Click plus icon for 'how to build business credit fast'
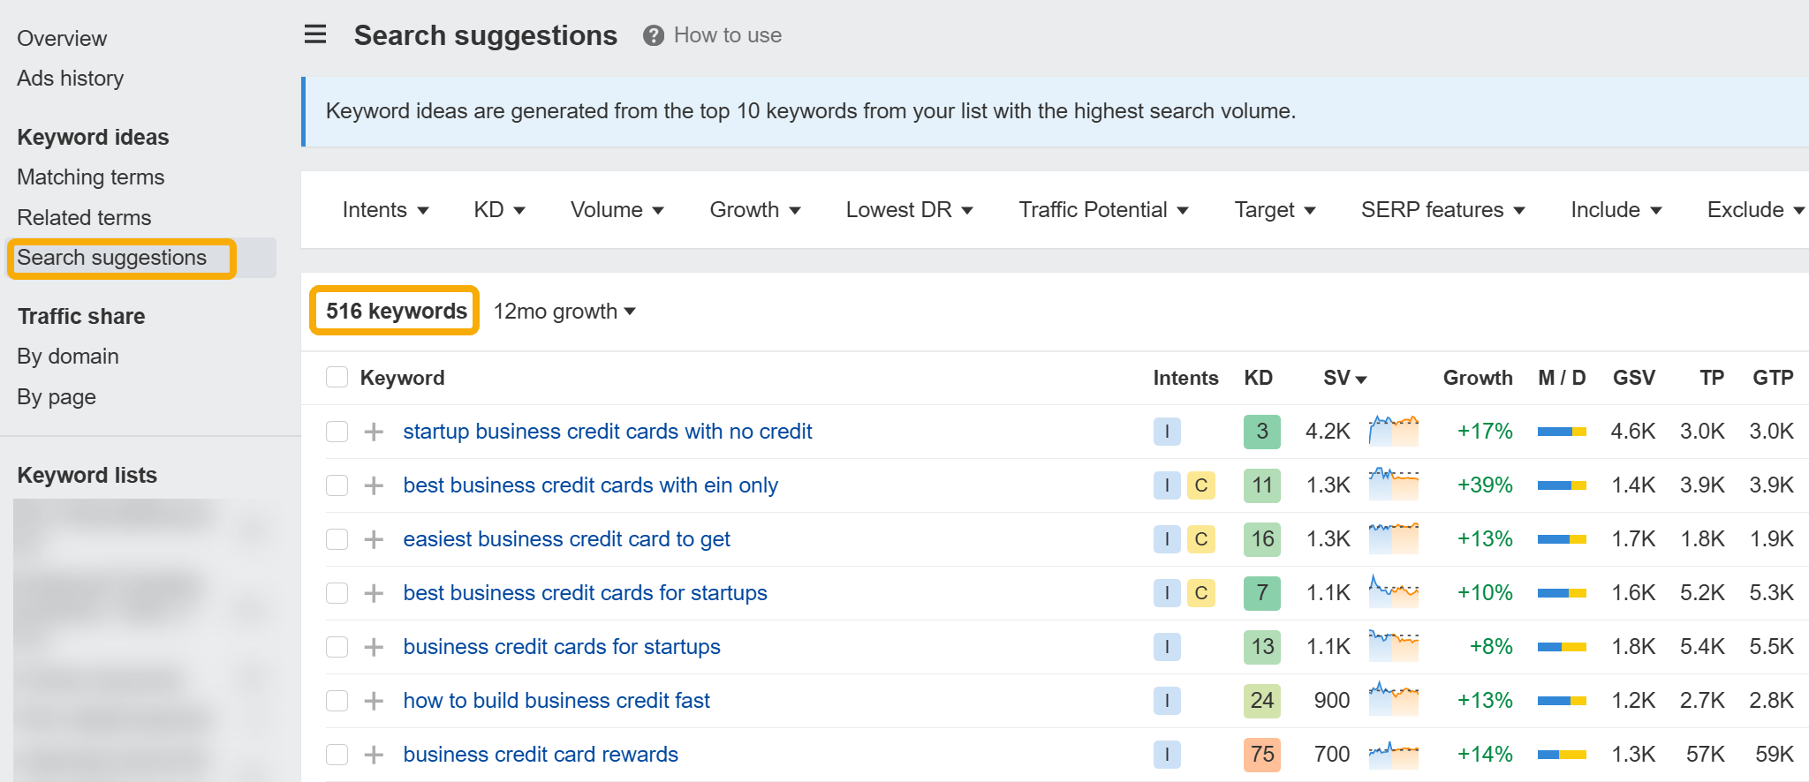Viewport: 1809px width, 782px height. [x=374, y=701]
